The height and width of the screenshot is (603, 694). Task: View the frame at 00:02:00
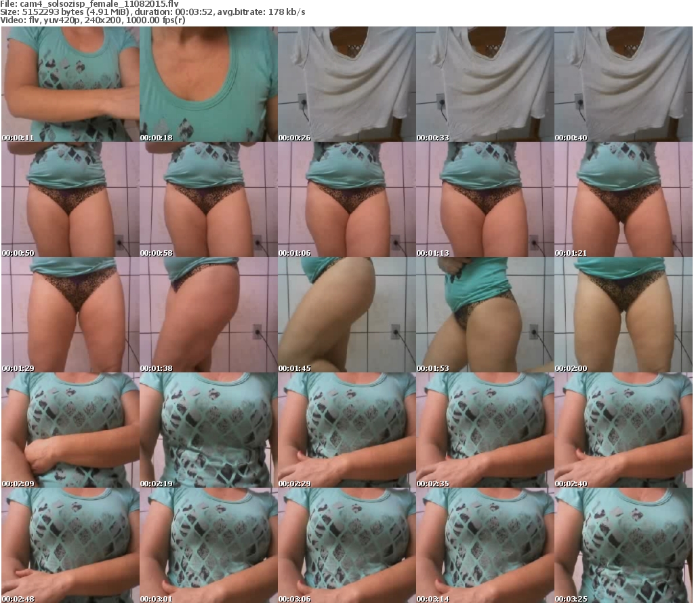(x=624, y=315)
